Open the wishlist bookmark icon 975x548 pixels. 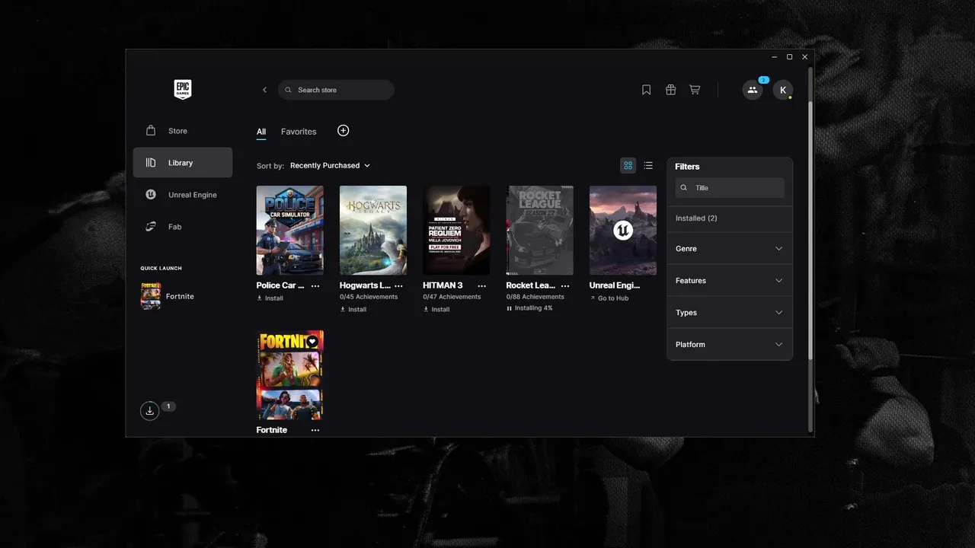pos(647,90)
